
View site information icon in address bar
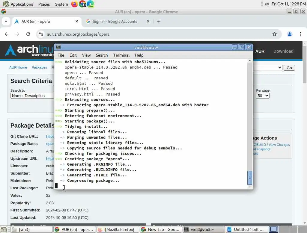point(41,34)
